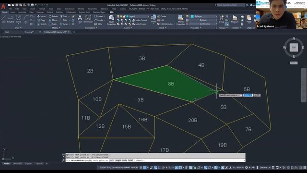The image size is (307, 173).
Task: Open the lineweight ByLayer dropdown
Action: [203, 20]
